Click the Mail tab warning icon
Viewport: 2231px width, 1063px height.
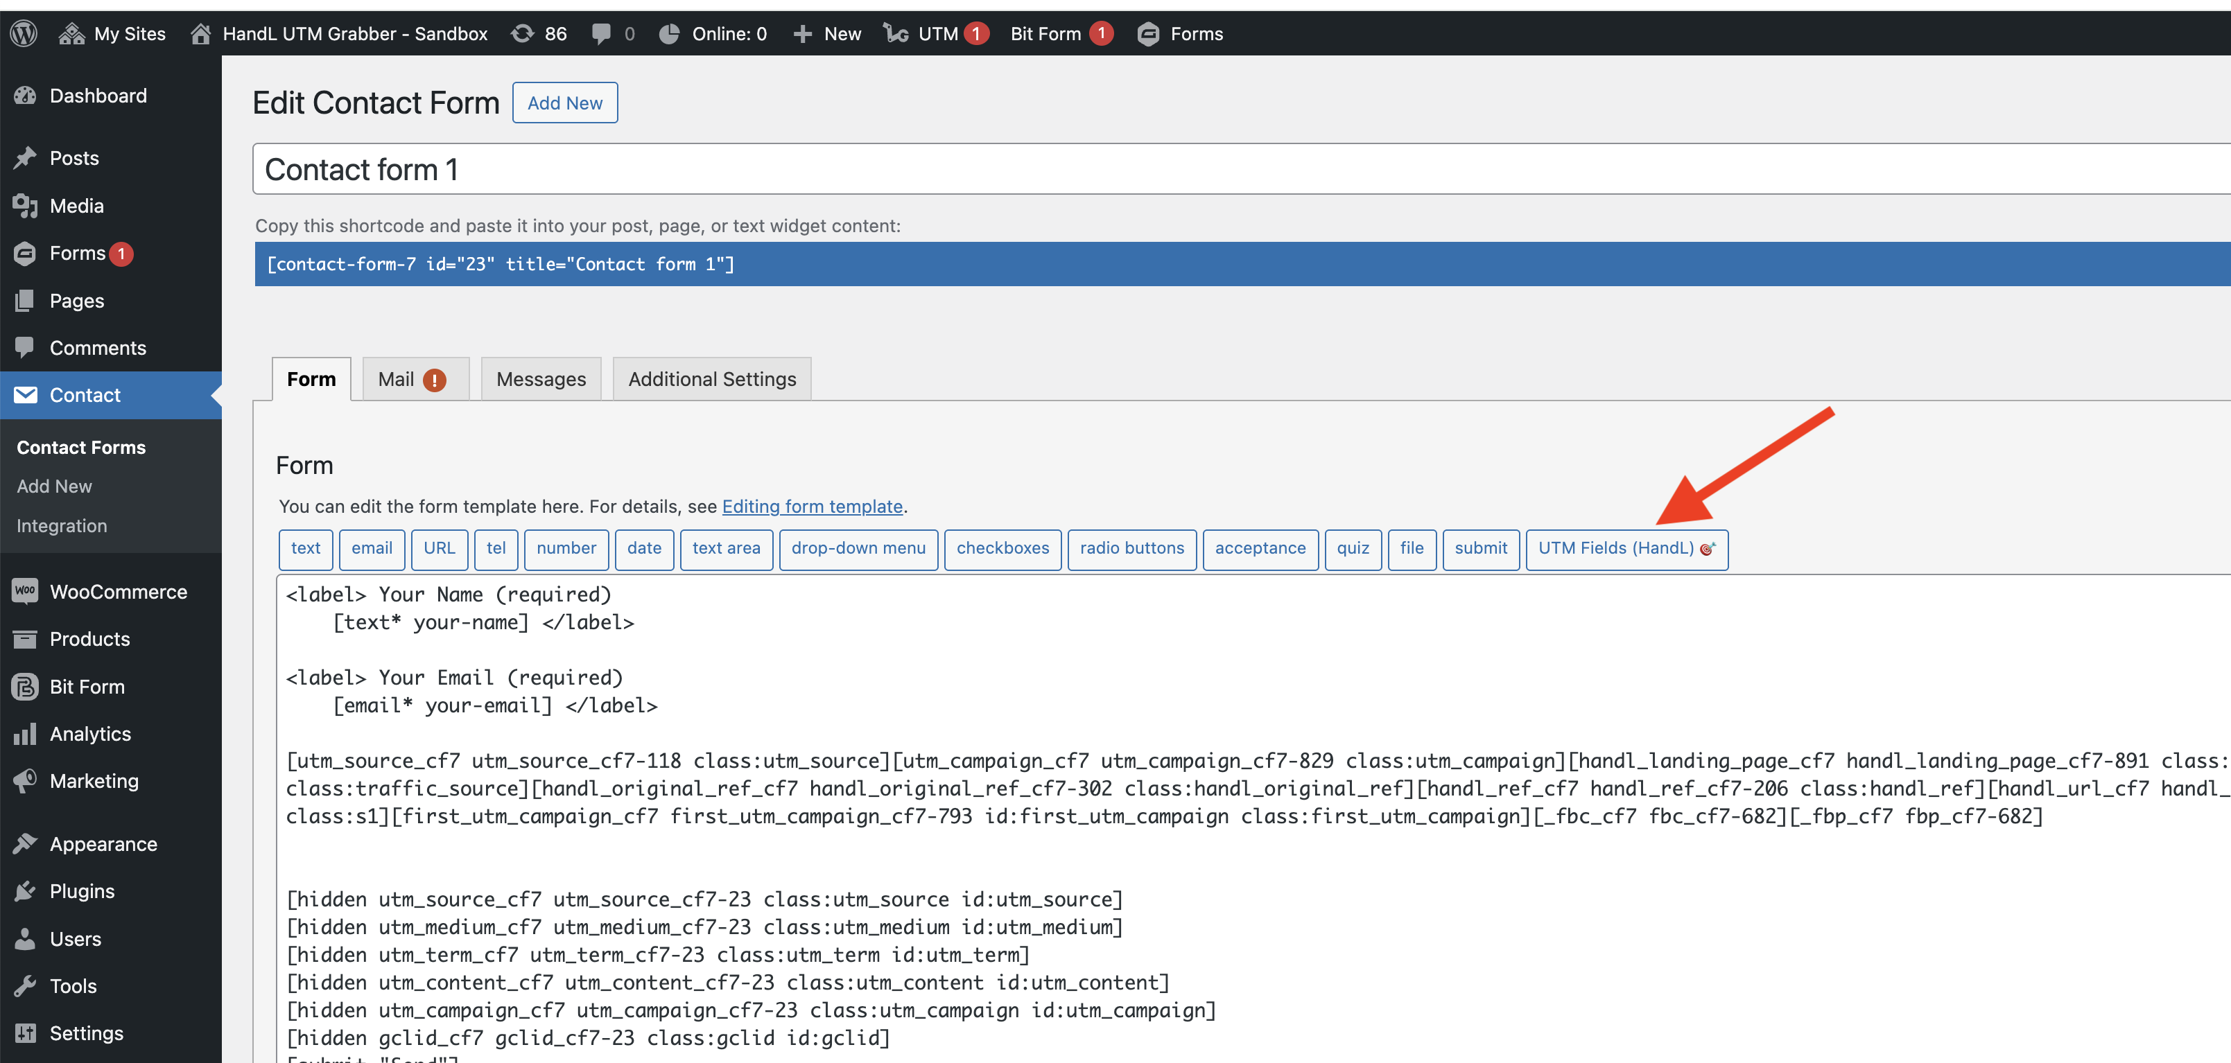point(434,380)
